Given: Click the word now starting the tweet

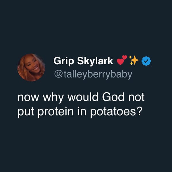Looking at the screenshot, I should click(x=28, y=98).
